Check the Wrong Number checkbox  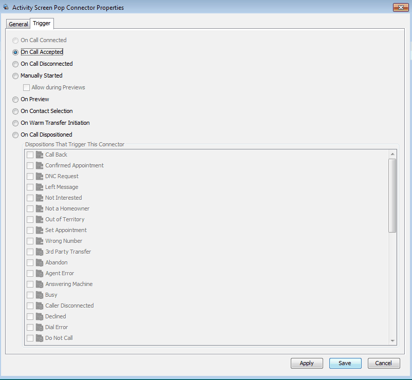pos(30,241)
